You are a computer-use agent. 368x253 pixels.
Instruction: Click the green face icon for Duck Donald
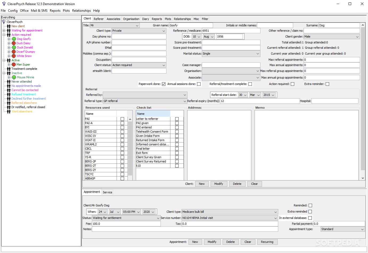click(x=14, y=47)
